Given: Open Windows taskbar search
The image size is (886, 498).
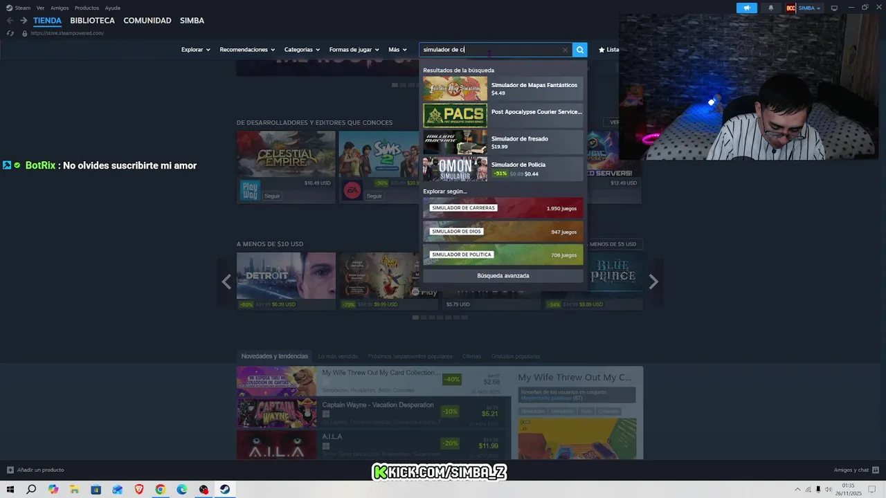Looking at the screenshot, I should coord(31,490).
